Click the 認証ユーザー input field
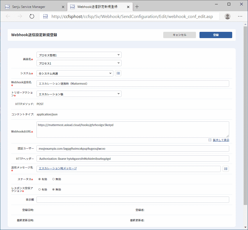Viewport: 248px width, 230px height. 133,149
